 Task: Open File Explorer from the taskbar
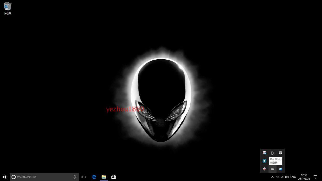point(104,177)
